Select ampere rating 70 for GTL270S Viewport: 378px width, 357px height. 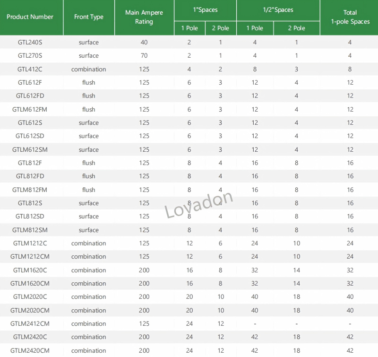coord(144,56)
